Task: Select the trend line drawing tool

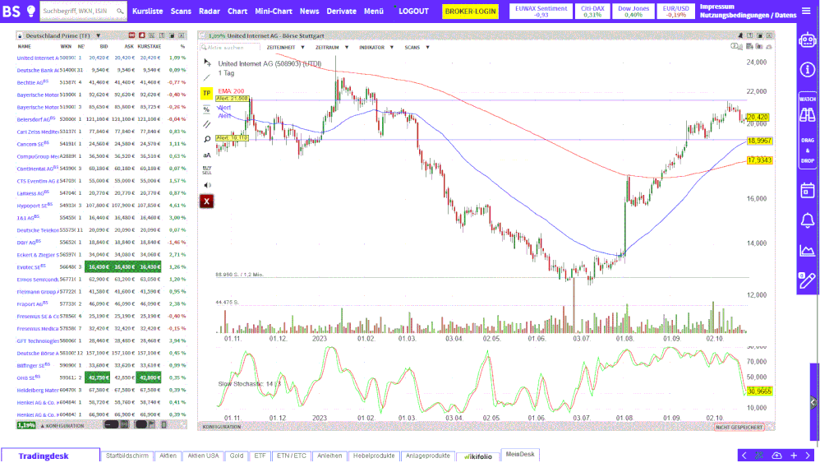Action: click(207, 77)
